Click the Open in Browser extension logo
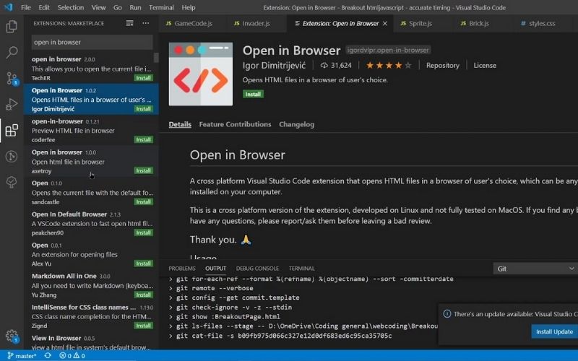 click(201, 74)
